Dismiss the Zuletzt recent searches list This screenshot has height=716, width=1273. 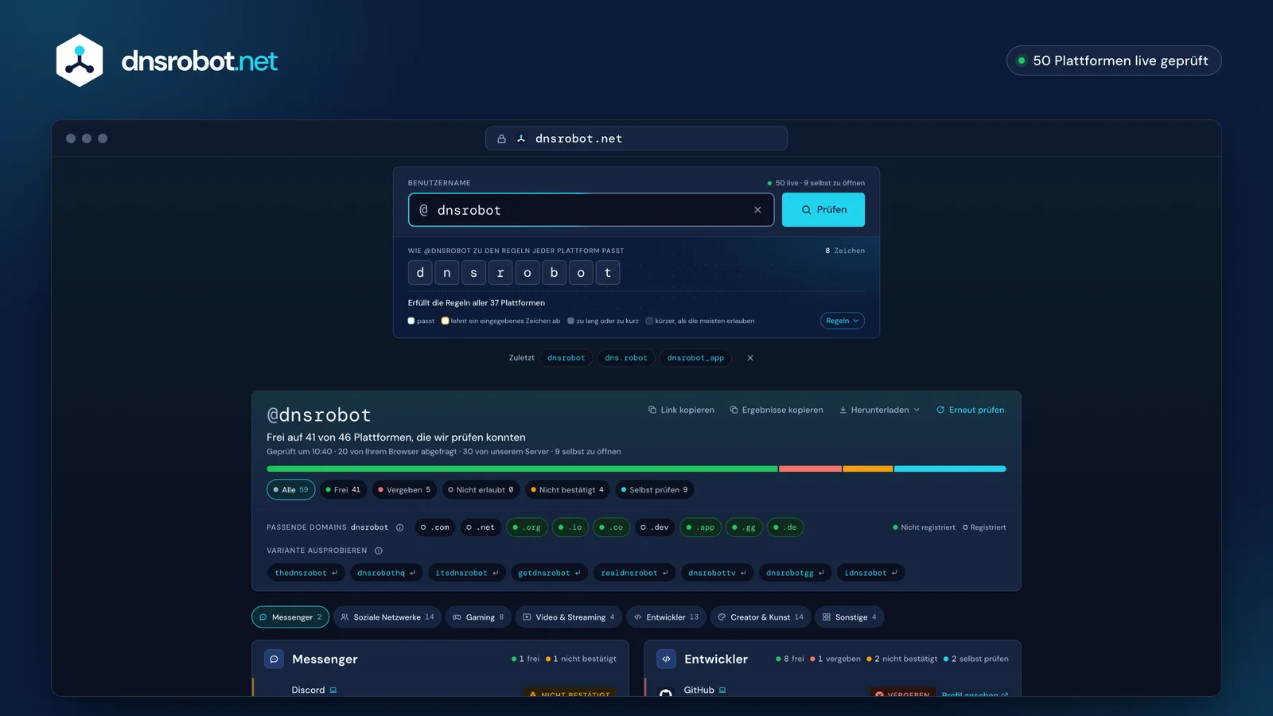(x=750, y=358)
